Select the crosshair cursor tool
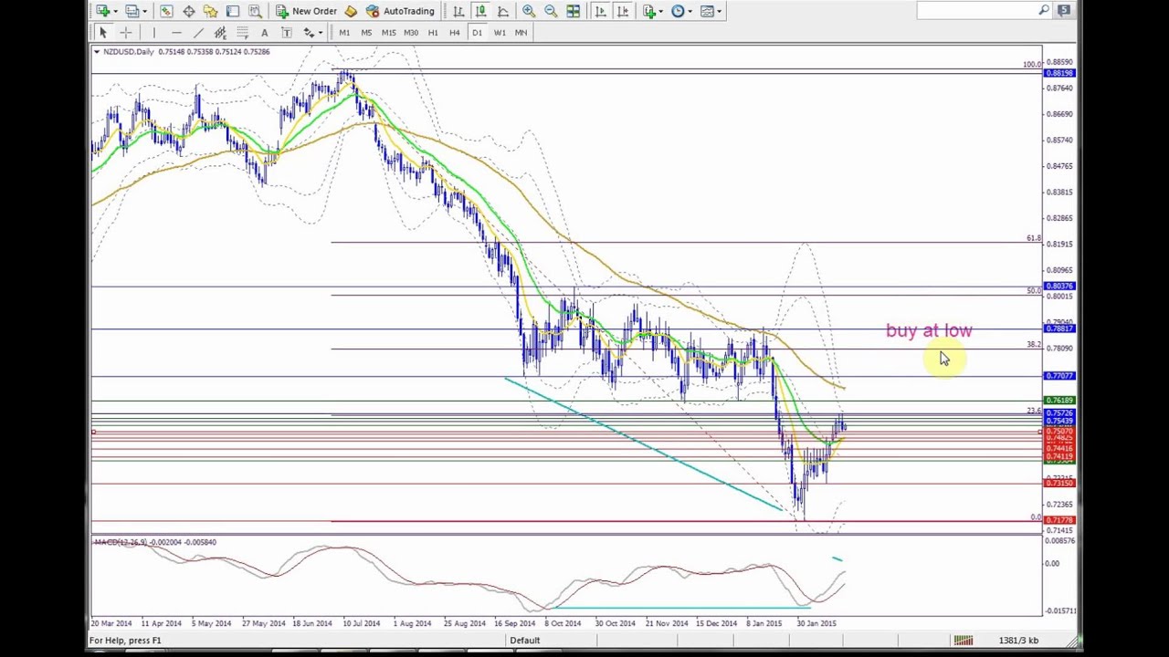Image resolution: width=1169 pixels, height=657 pixels. (126, 33)
